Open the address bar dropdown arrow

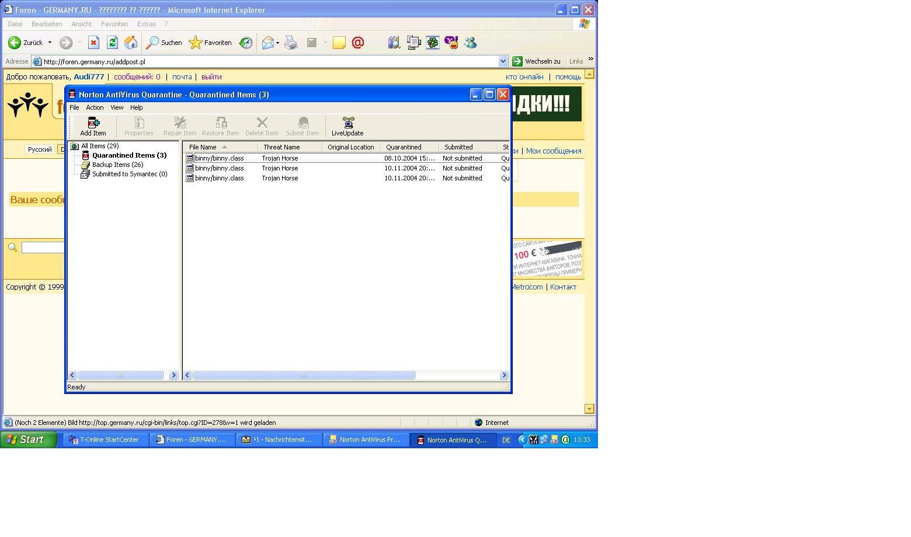tap(503, 61)
